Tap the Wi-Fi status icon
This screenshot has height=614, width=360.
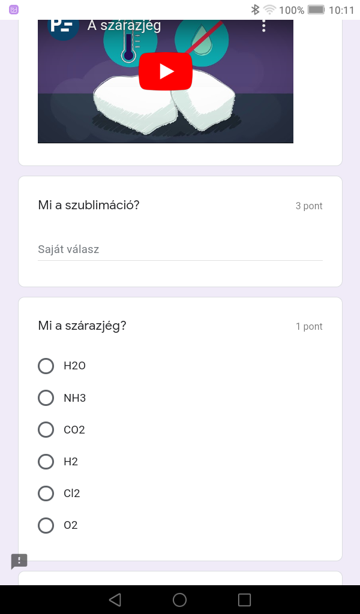[x=269, y=10]
